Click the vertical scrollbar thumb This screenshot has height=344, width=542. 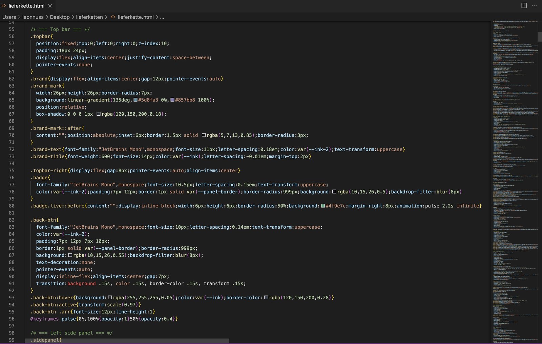pos(540,37)
